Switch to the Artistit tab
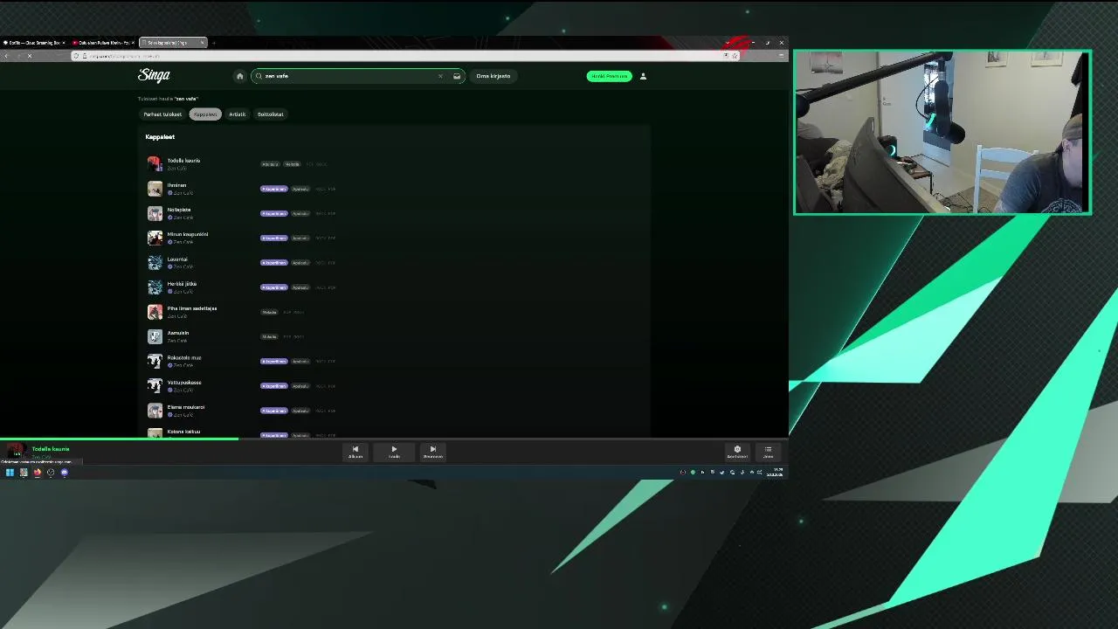1118x629 pixels. click(x=238, y=114)
